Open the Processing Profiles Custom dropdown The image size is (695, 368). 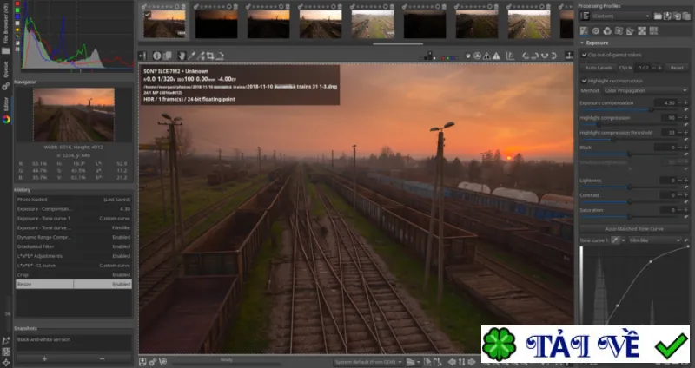pyautogui.click(x=621, y=16)
